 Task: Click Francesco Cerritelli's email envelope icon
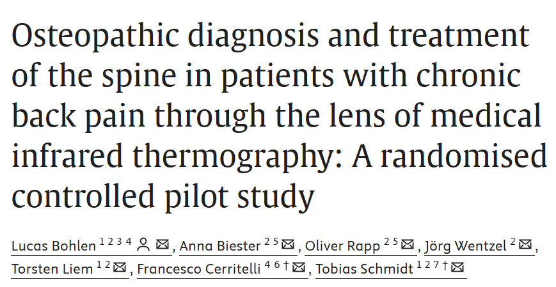[299, 268]
